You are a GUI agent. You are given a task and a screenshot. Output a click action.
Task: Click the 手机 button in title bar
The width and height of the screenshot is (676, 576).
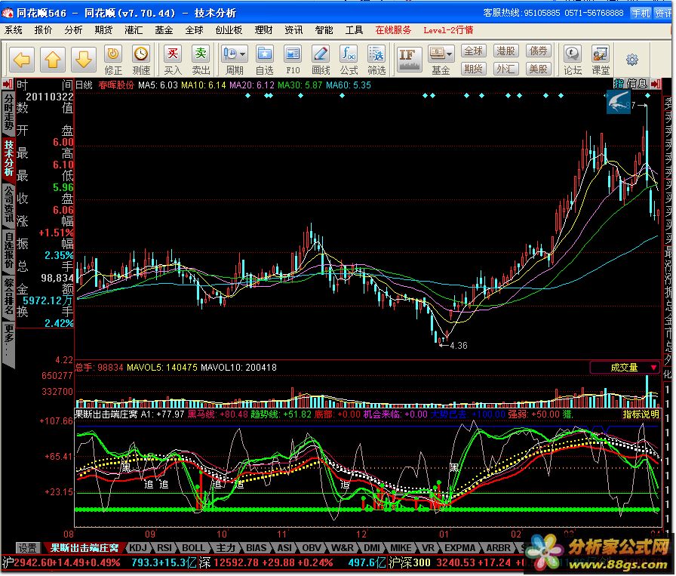pos(641,13)
